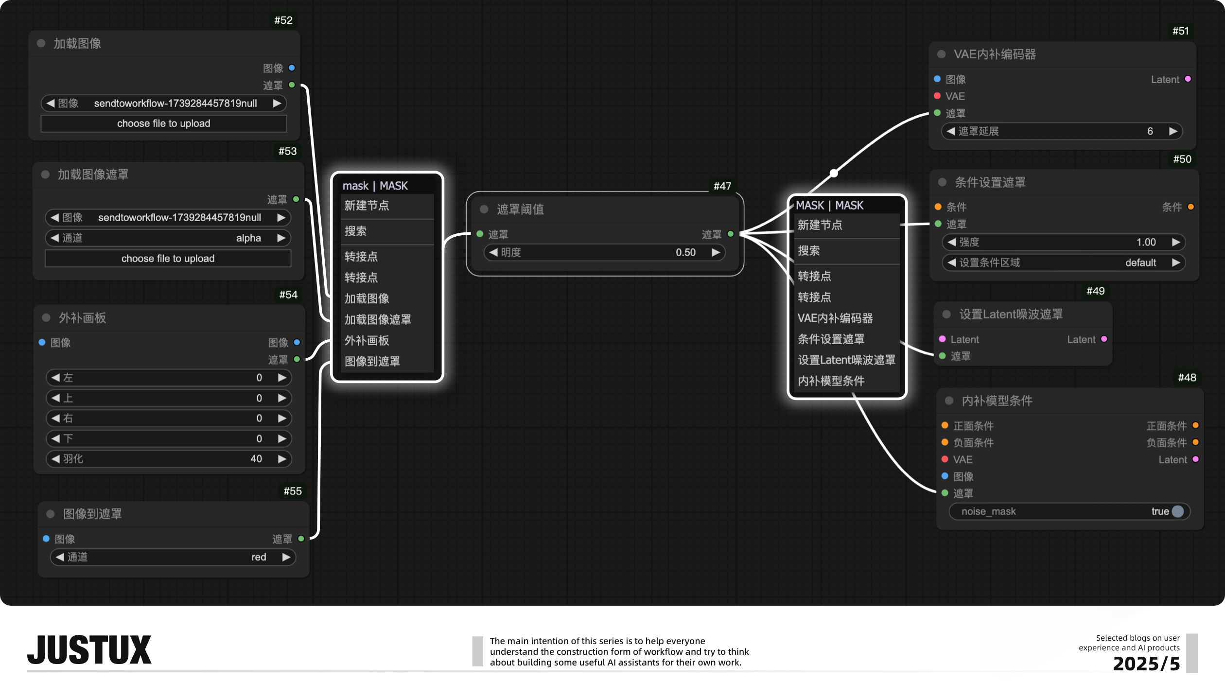Image resolution: width=1225 pixels, height=700 pixels.
Task: Open the 通道 alpha dropdown
Action: point(168,238)
